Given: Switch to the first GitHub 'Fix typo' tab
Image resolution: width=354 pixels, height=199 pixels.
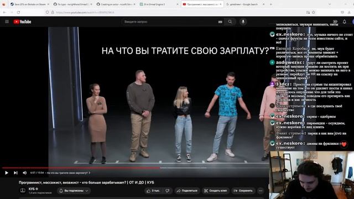Looking at the screenshot, I should point(72,4).
